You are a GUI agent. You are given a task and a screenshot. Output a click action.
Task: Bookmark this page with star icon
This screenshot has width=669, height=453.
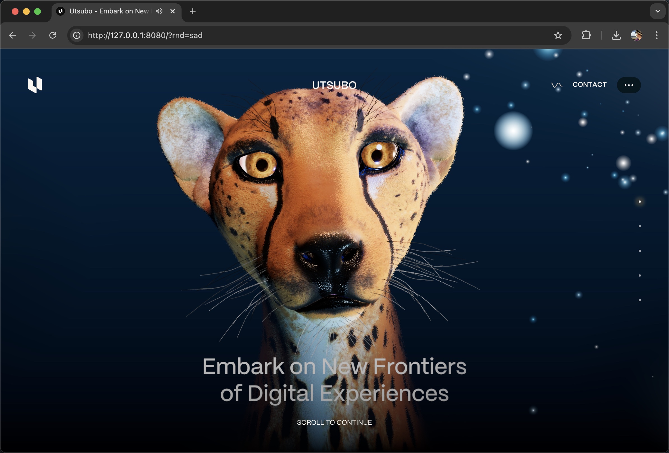pyautogui.click(x=557, y=35)
